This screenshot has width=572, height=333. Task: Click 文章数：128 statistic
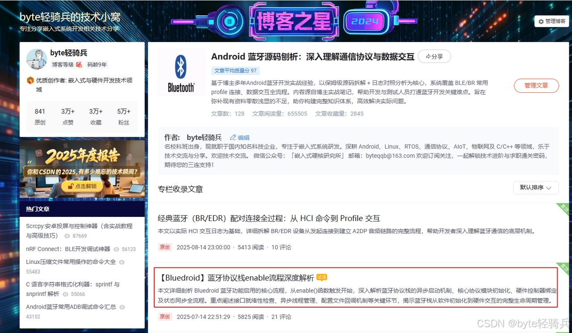click(228, 114)
